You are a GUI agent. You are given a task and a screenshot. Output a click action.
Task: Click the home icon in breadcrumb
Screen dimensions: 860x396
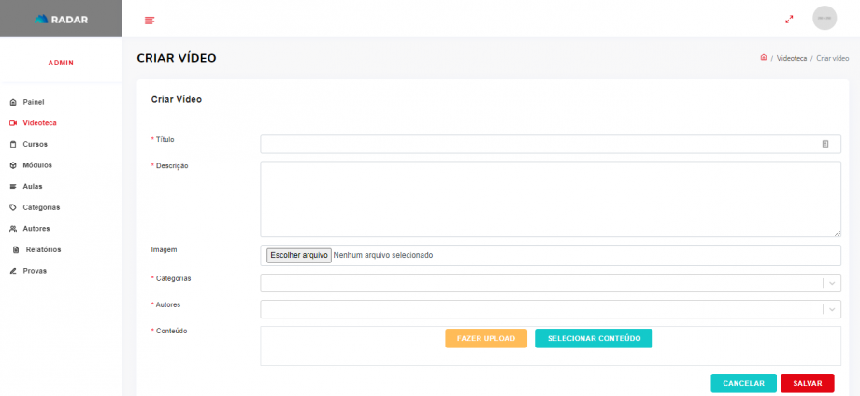pyautogui.click(x=764, y=58)
